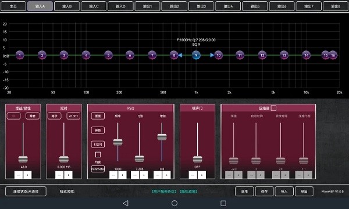349x209 pixels.
Task: Click the delay fader handle at 0.000 MS
Action: point(64,159)
